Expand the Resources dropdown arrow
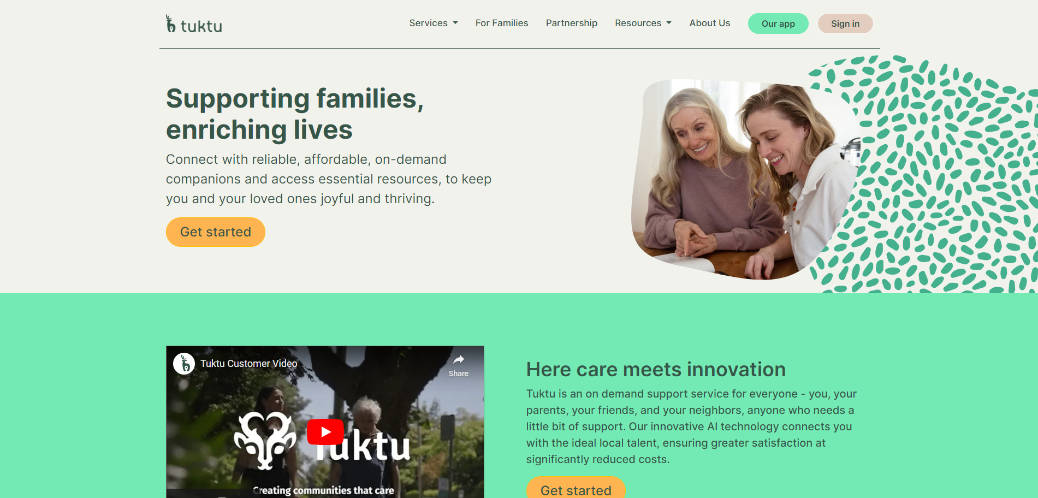This screenshot has height=498, width=1038. 669,23
